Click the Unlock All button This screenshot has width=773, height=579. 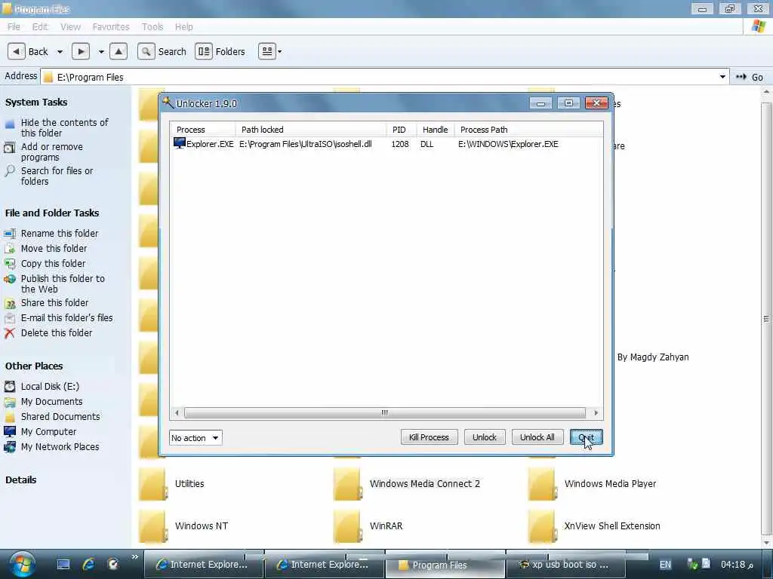click(537, 437)
